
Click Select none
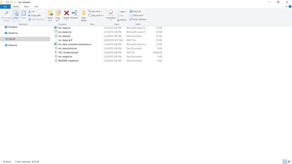click(x=136, y=15)
